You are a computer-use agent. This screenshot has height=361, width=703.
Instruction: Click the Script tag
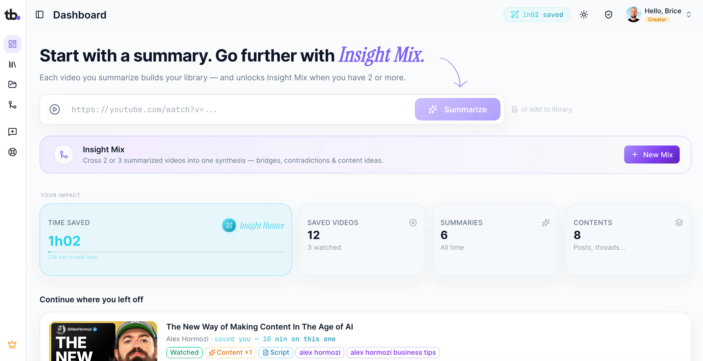[276, 352]
